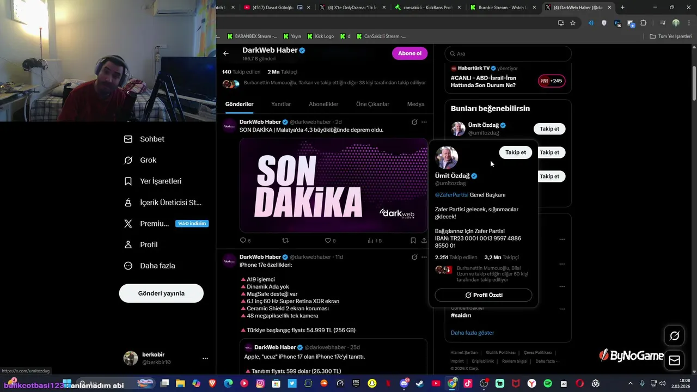697x392 pixels.
Task: Open the SON DAKİKA post image
Action: coord(333,185)
